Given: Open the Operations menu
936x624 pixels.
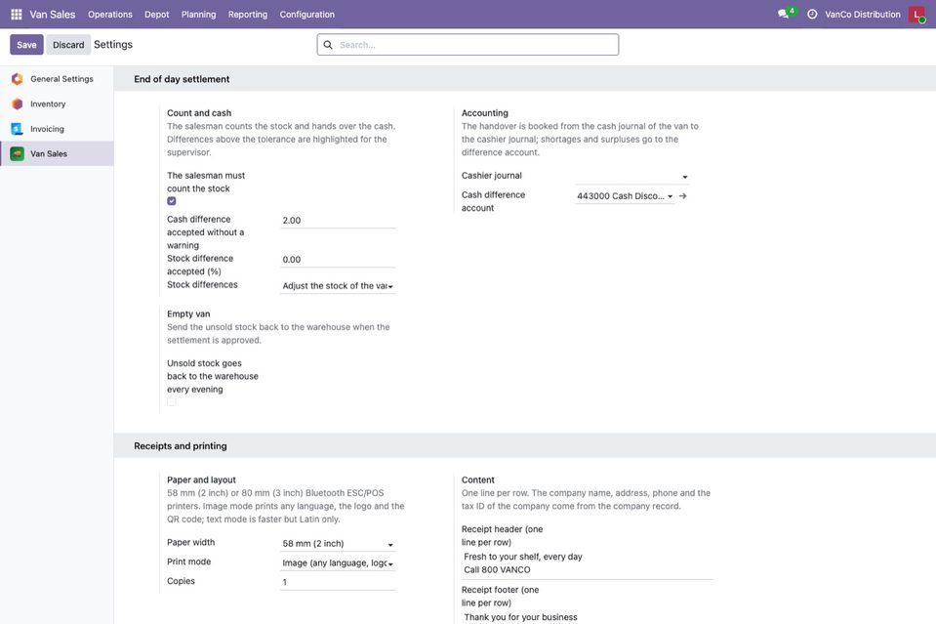Looking at the screenshot, I should 110,15.
